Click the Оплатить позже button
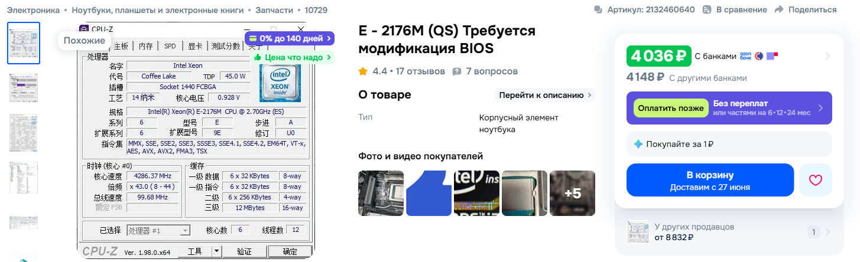Viewport: 860px width, 262px height. (x=671, y=108)
